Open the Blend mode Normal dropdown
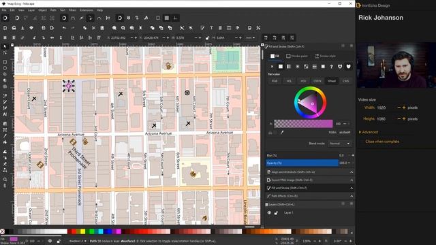Screen dimensions: 436x245 coord(339,144)
